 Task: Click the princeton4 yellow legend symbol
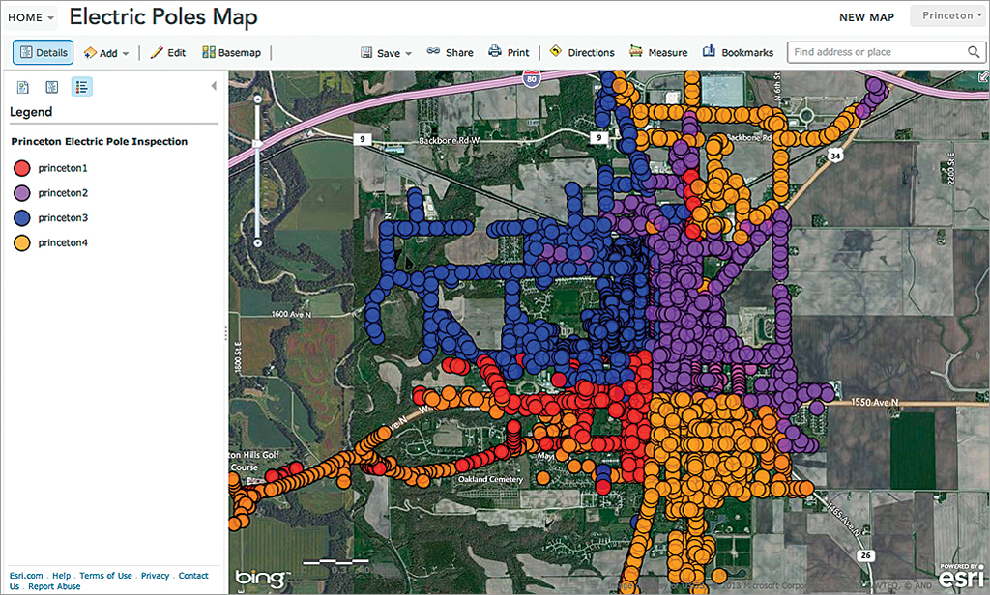click(x=21, y=242)
